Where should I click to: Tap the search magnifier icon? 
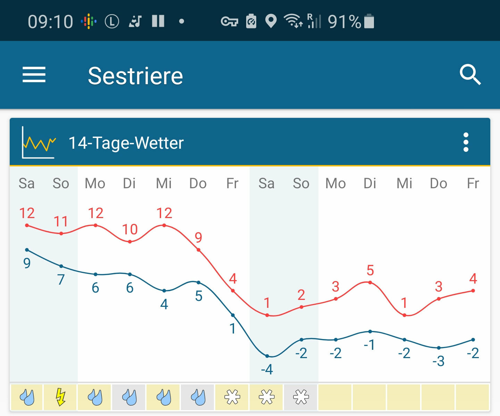[x=470, y=75]
